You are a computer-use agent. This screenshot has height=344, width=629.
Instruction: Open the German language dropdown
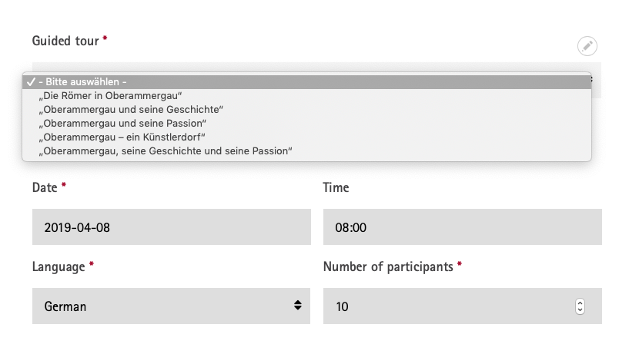(171, 306)
